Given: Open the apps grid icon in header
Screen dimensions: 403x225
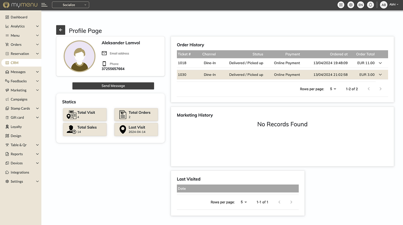Looking at the screenshot, I should [x=341, y=5].
